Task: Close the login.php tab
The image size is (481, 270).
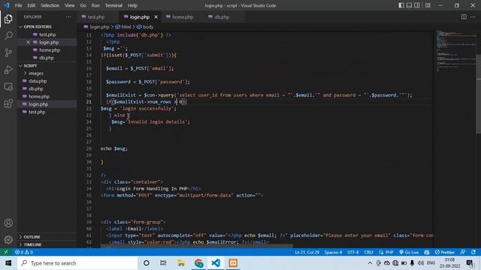Action: pos(156,17)
